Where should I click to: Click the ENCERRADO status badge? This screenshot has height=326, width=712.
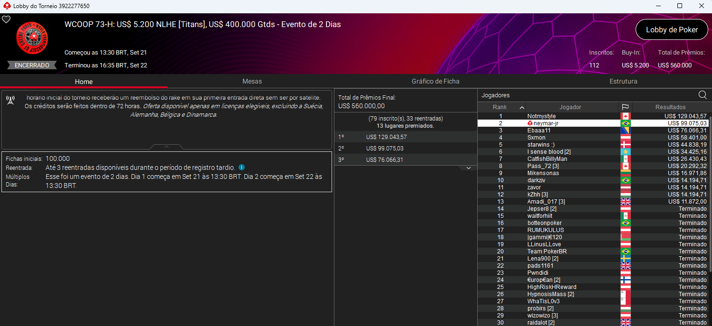32,65
